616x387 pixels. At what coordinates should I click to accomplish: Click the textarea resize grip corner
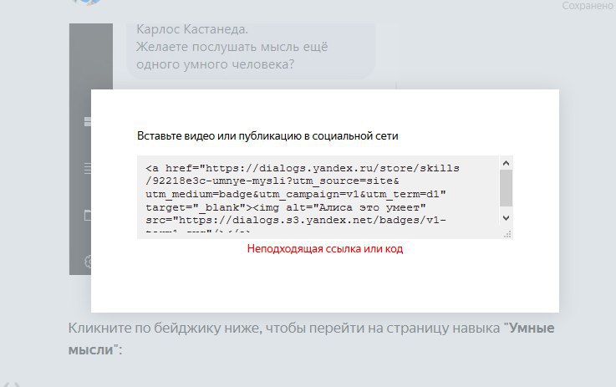(x=507, y=235)
